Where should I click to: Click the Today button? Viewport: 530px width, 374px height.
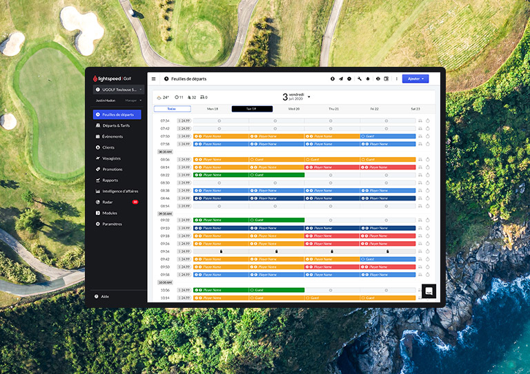(x=172, y=109)
